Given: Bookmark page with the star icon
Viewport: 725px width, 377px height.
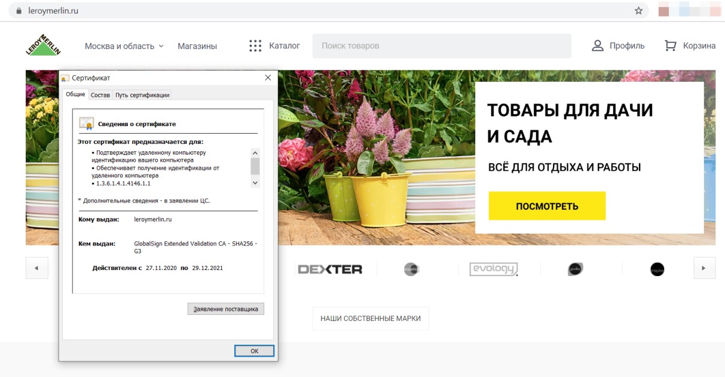Looking at the screenshot, I should (638, 11).
